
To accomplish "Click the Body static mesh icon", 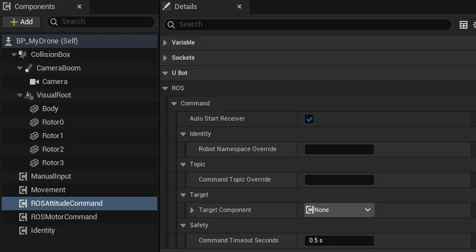I will pos(34,109).
